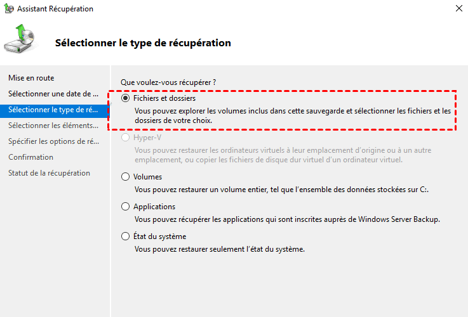Go to the Confirmation step
Screen dimensions: 468x317
[30, 157]
